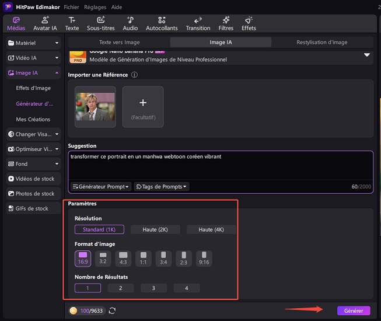Click the info icon beside Importer une Référence

[134, 75]
